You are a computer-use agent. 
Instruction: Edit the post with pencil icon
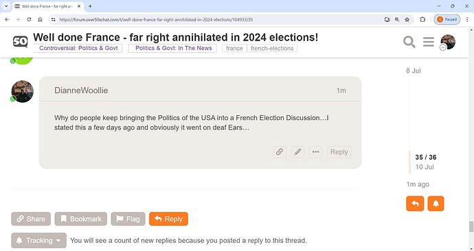(x=297, y=152)
